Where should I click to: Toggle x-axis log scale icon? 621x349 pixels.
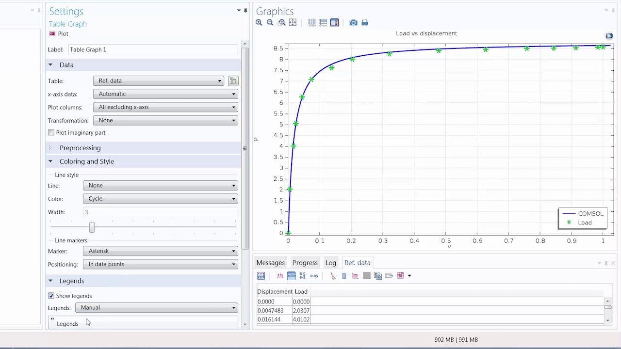click(x=312, y=23)
